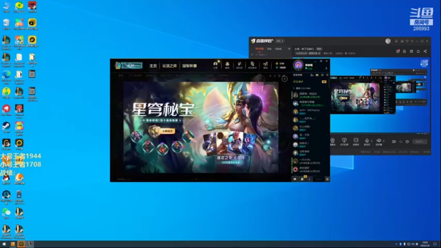This screenshot has width=441, height=248.
Task: Open the 战利品 loot icon
Action: 239,65
